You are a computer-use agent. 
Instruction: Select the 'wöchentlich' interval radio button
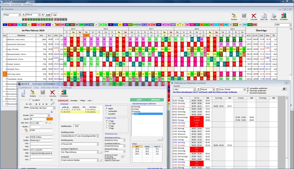coord(107,111)
